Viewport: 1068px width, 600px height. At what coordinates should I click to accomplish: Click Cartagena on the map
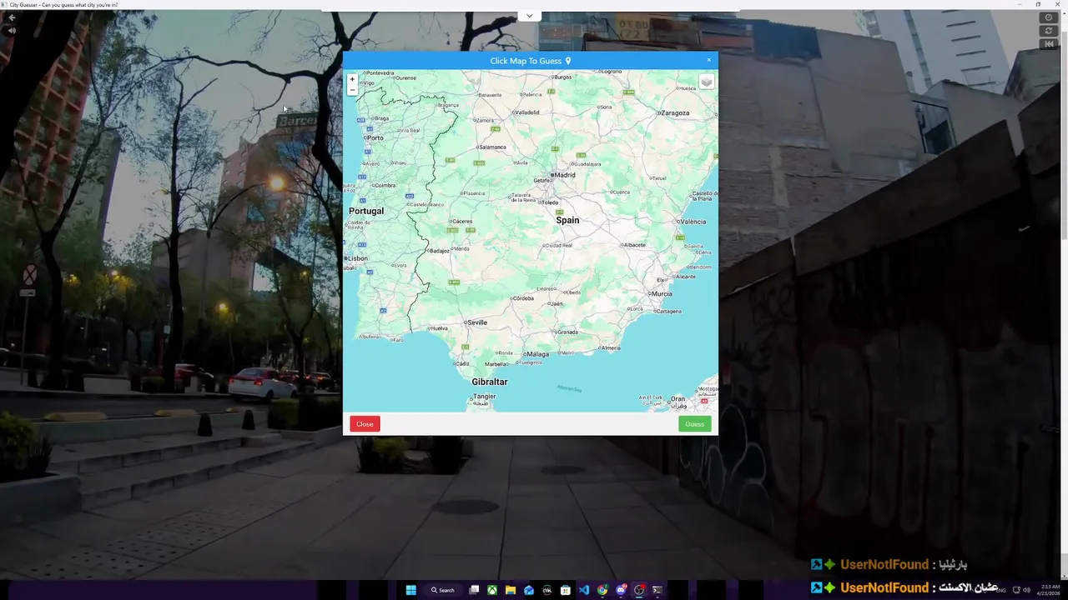[668, 312]
